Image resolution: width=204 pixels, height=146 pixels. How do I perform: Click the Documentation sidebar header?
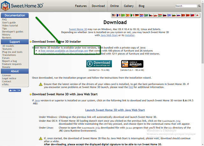(x=15, y=15)
